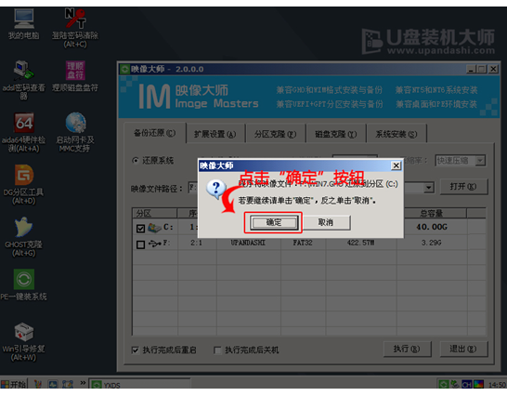Open the 我的电脑 desktop icon

[x=24, y=23]
